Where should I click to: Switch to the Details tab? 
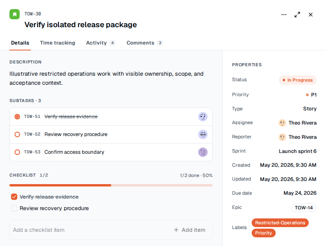pyautogui.click(x=20, y=43)
